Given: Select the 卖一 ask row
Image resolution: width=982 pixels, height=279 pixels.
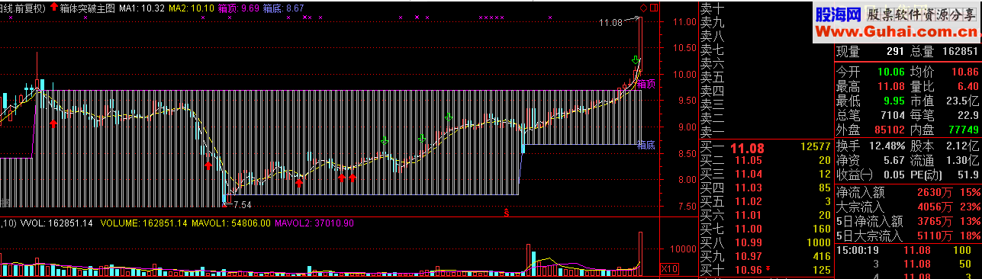Looking at the screenshot, I should (x=765, y=132).
